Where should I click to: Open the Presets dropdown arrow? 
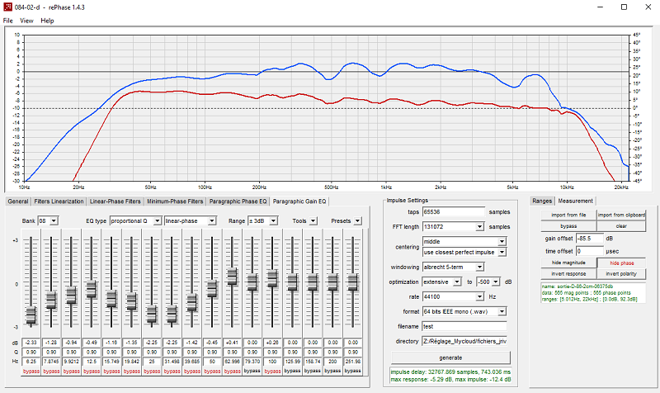[x=357, y=220]
